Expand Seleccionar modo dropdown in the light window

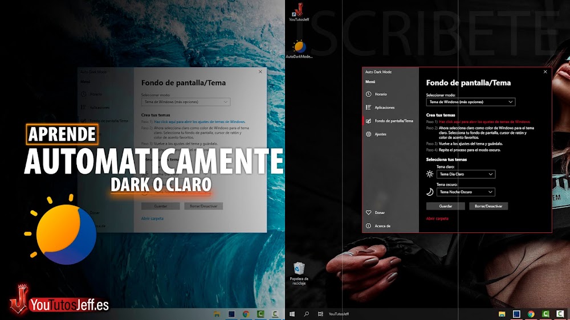coord(185,102)
